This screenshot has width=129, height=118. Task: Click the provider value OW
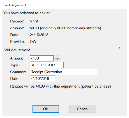click(x=33, y=42)
